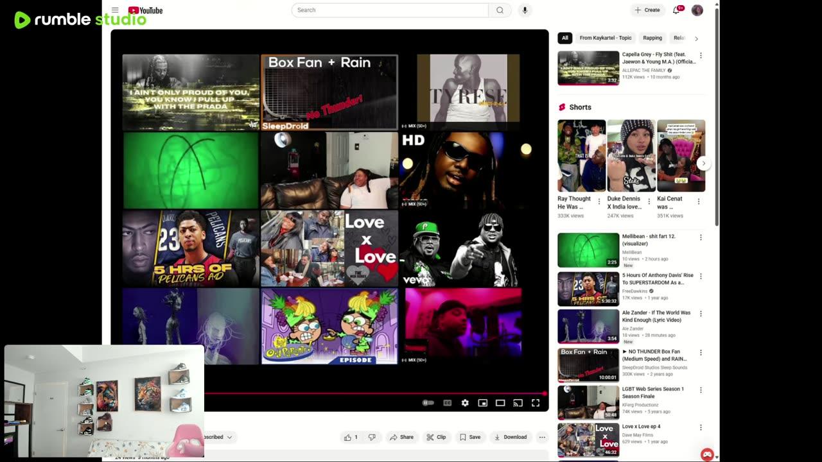Visit SleepDroid Studios Sleep Sounds channel

[x=654, y=368]
